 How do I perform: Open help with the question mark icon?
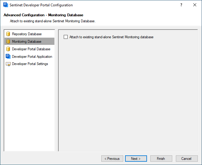(181, 5)
